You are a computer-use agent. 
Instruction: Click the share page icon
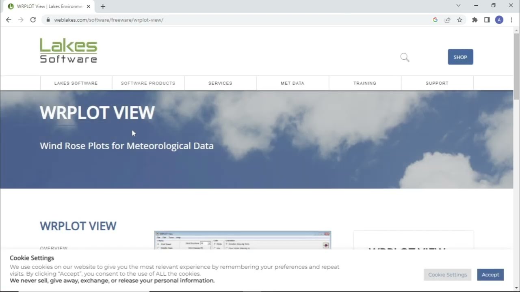[x=447, y=20]
